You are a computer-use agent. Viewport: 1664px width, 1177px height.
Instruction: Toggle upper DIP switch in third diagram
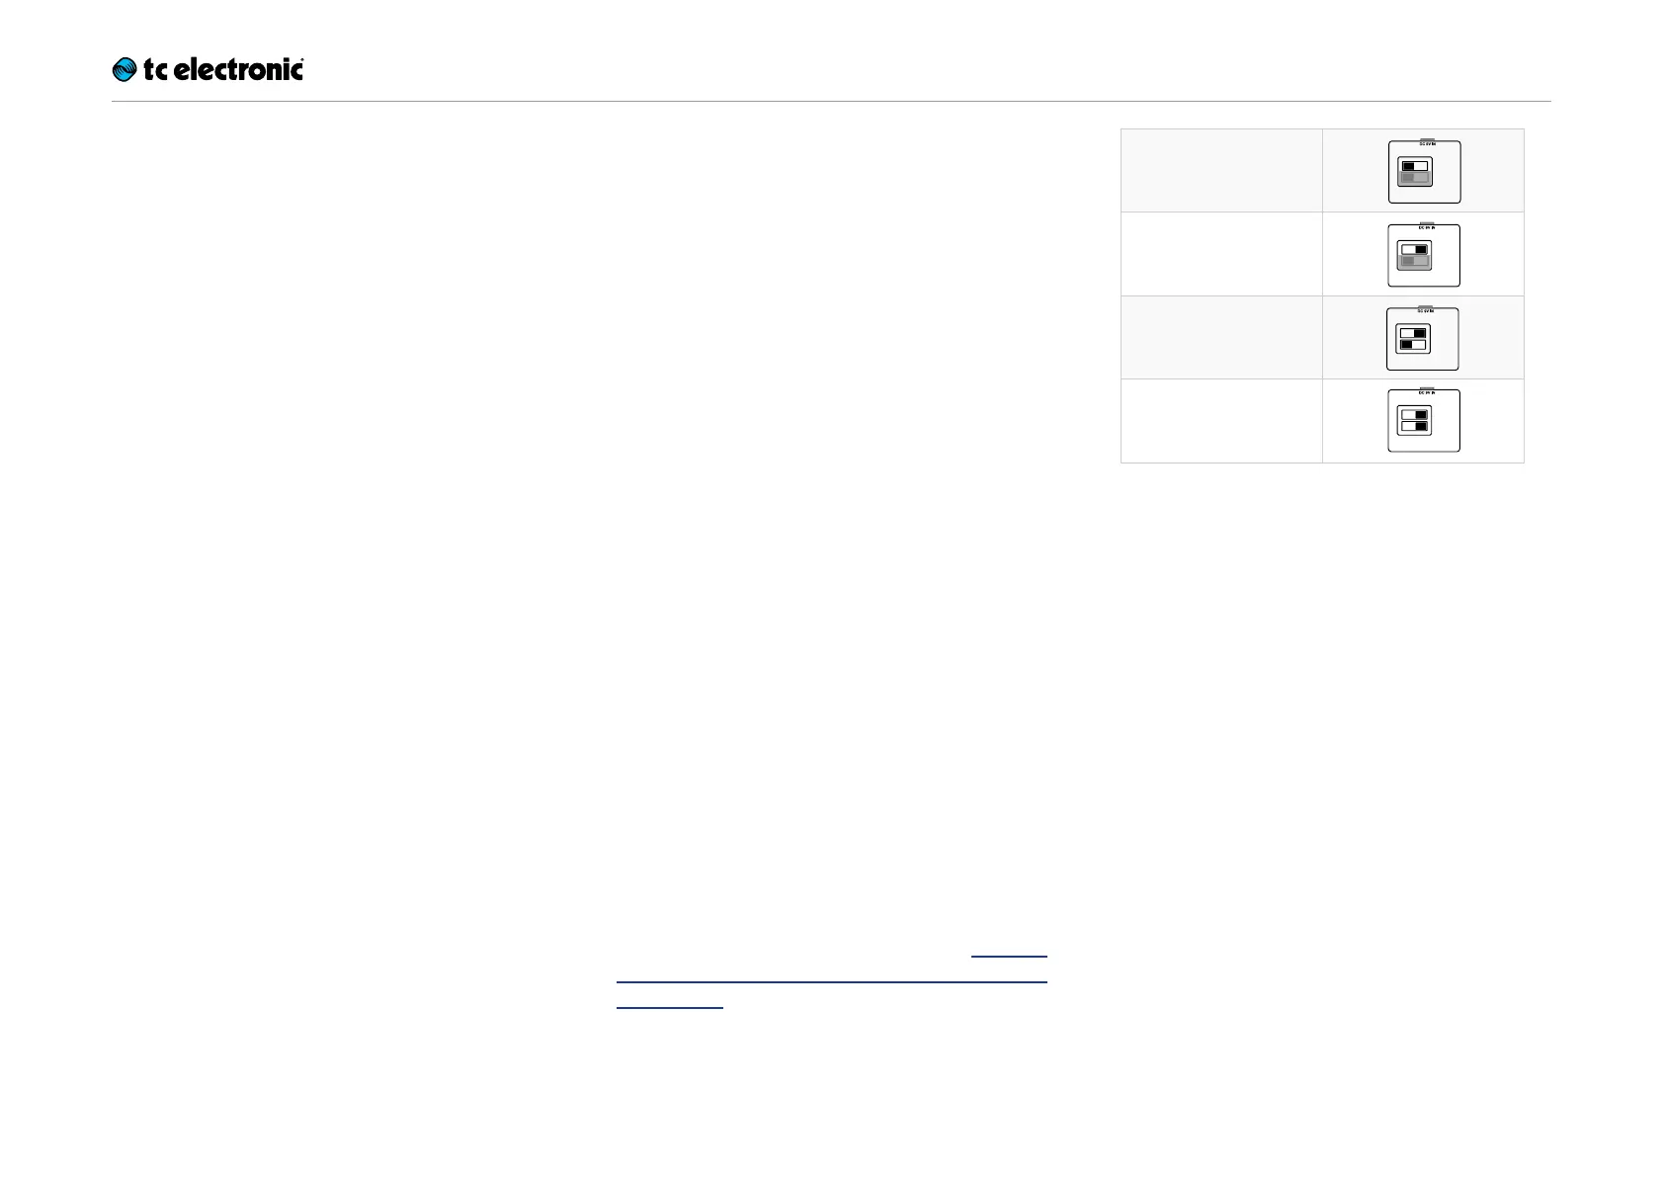tap(1414, 333)
